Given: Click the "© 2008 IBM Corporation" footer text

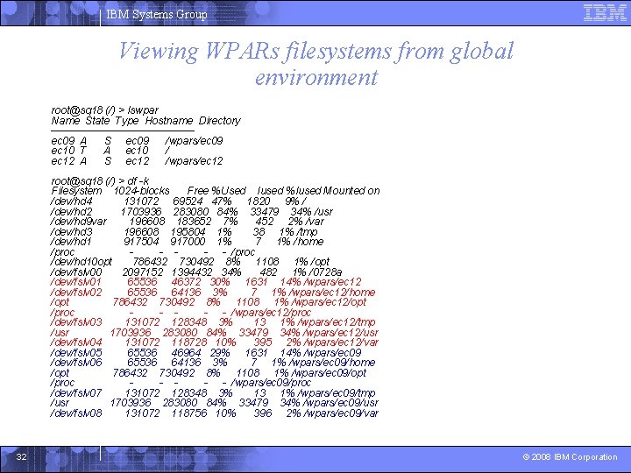Looking at the screenshot, I should pyautogui.click(x=570, y=457).
